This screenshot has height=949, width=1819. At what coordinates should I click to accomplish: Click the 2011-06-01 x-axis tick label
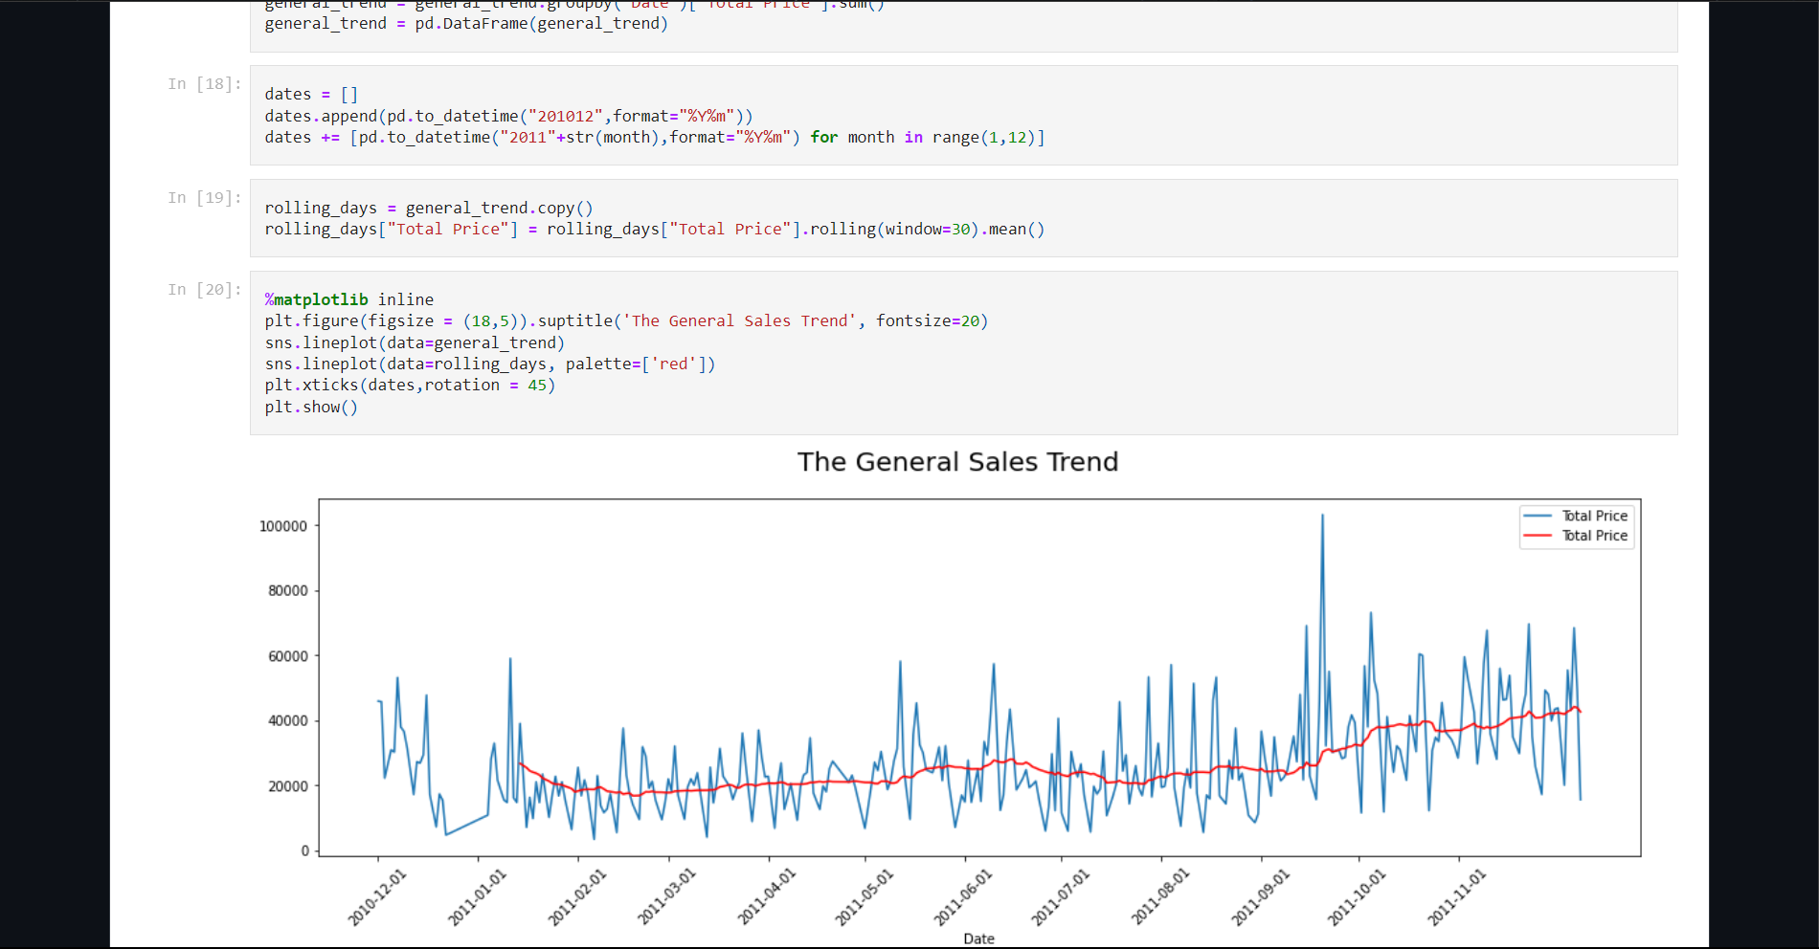[963, 898]
